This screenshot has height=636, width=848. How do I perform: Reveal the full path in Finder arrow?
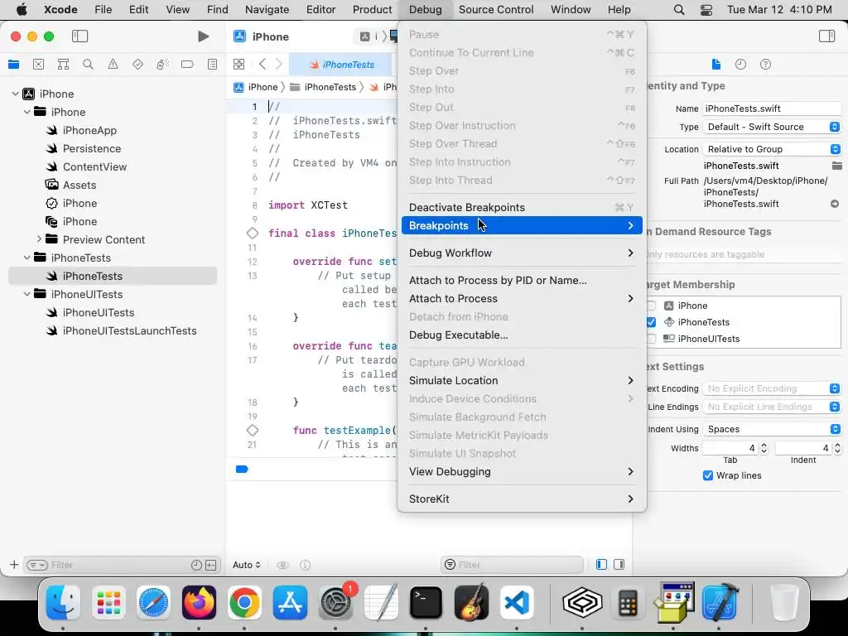835,204
